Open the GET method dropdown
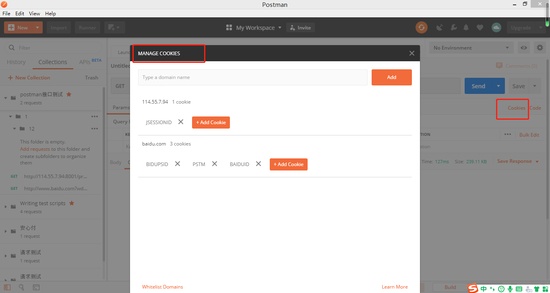The height and width of the screenshot is (293, 550). coord(120,86)
